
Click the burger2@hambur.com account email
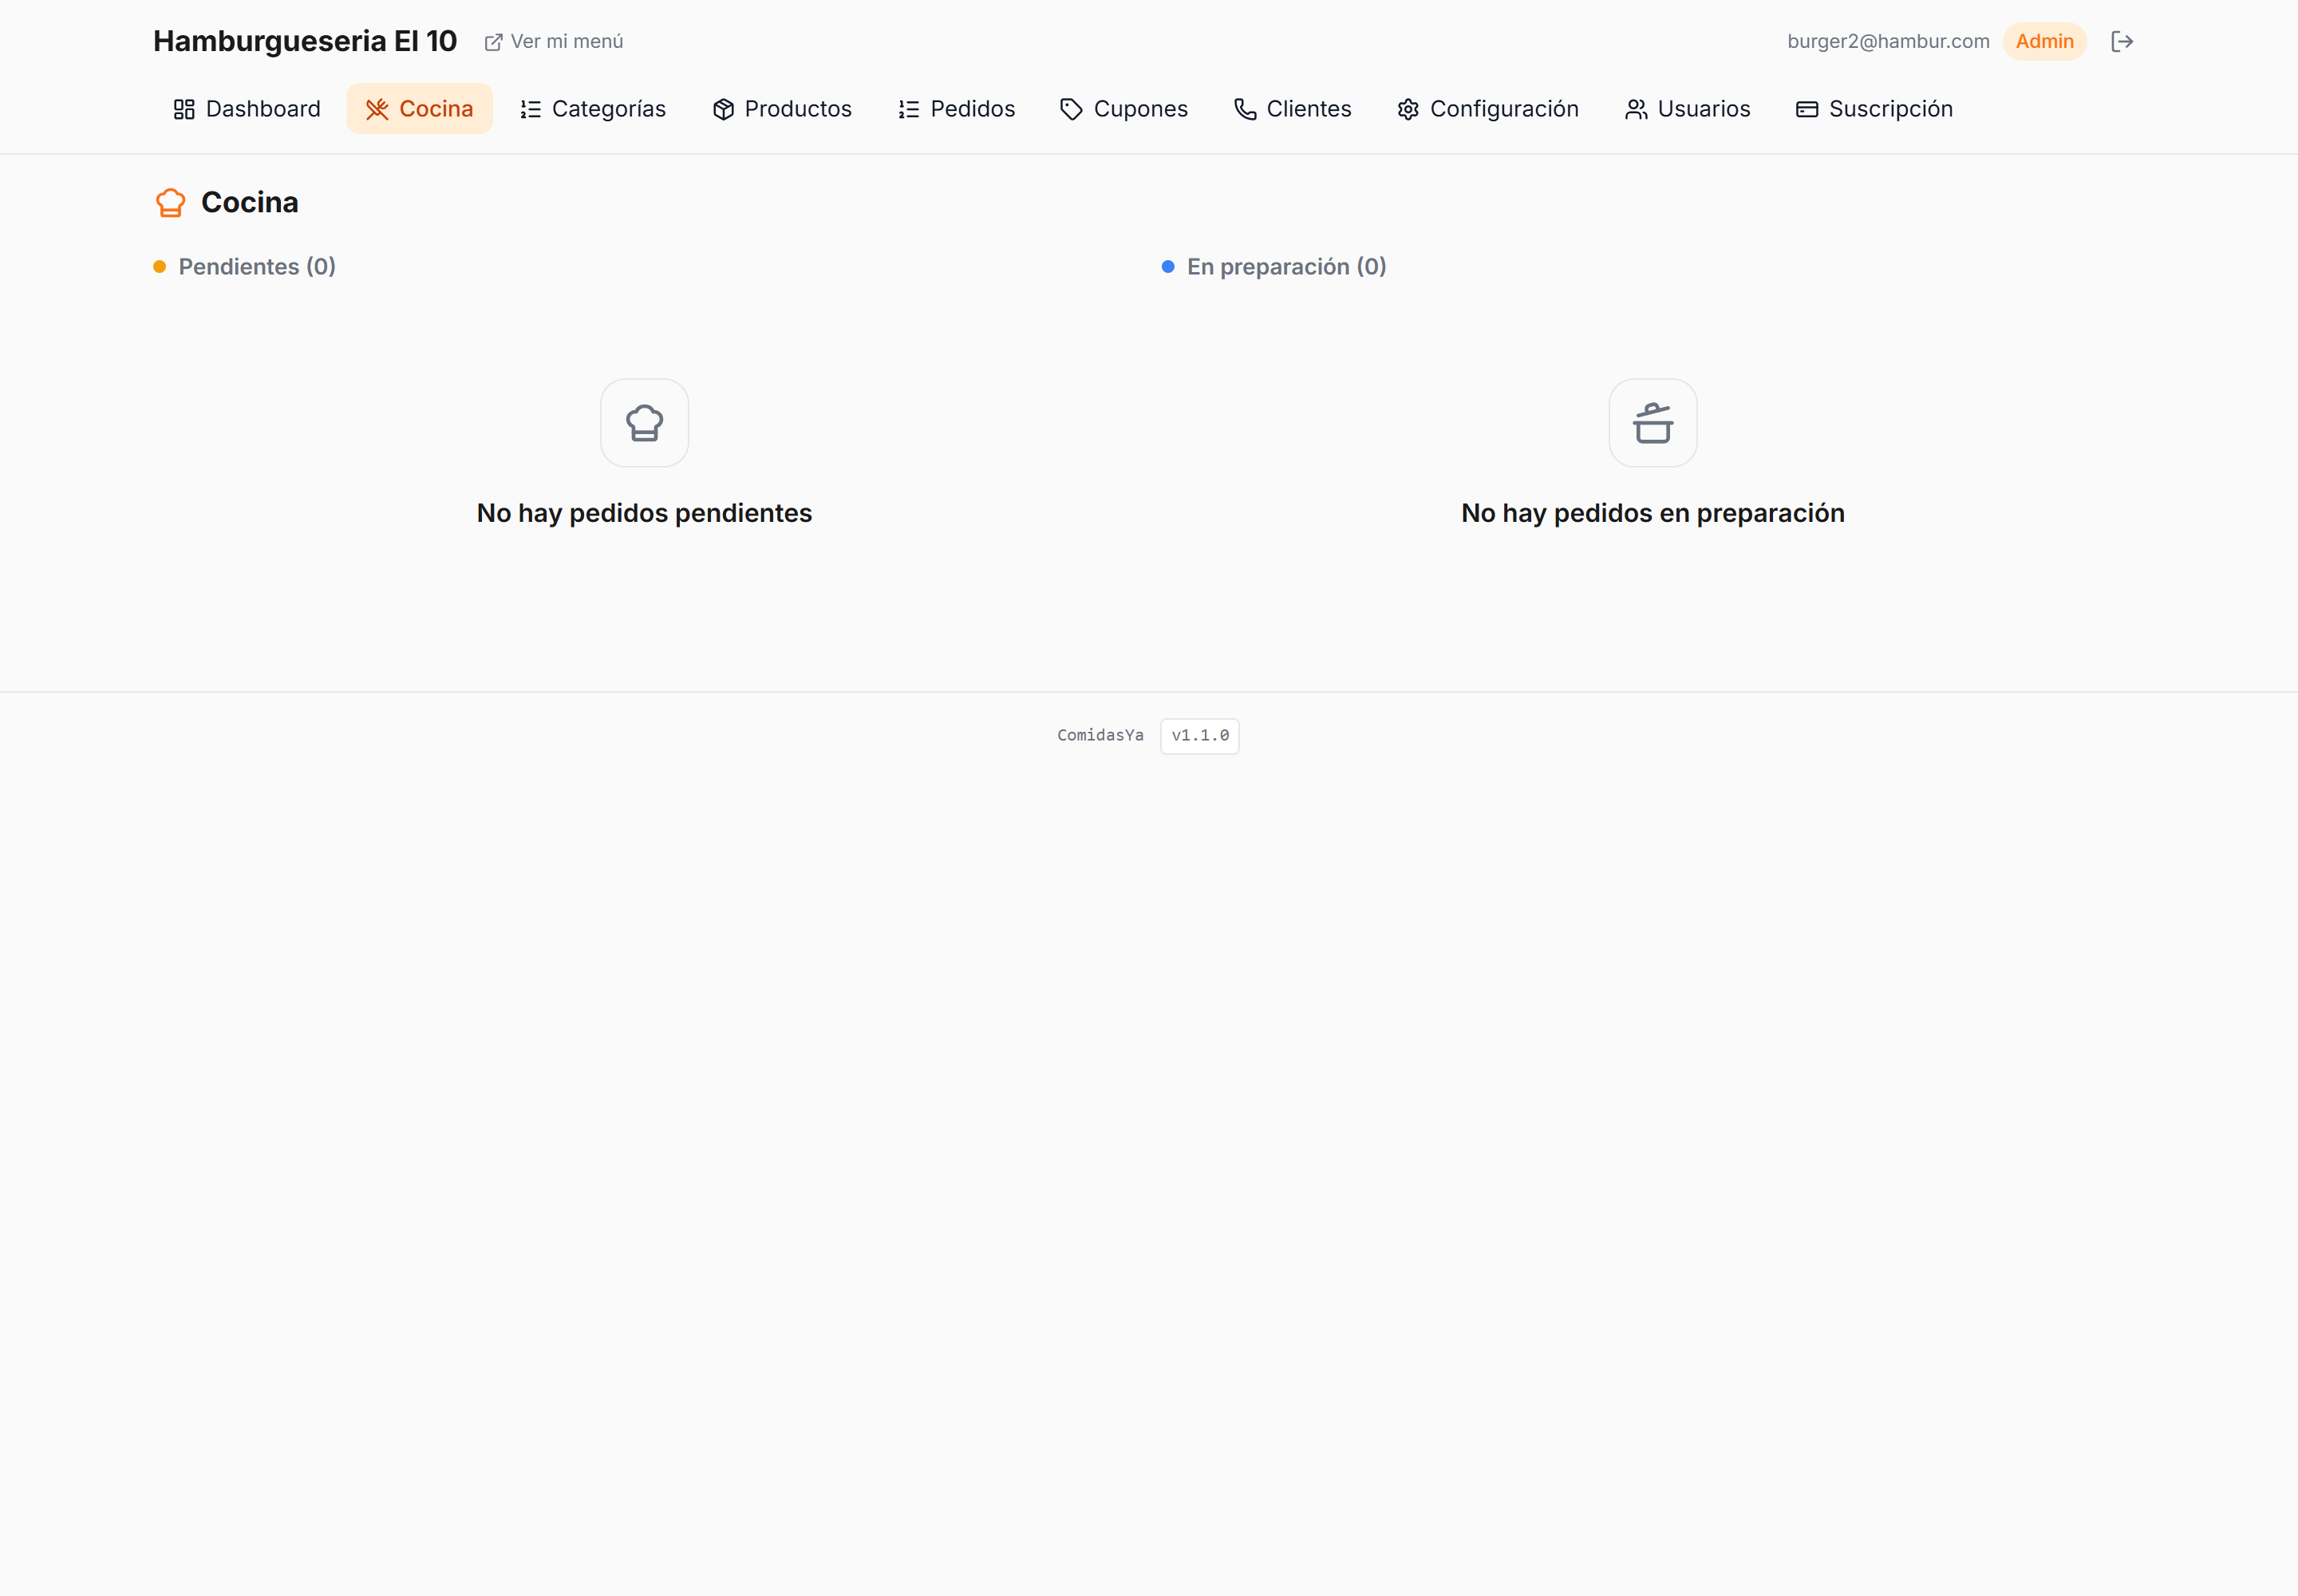pyautogui.click(x=1888, y=41)
